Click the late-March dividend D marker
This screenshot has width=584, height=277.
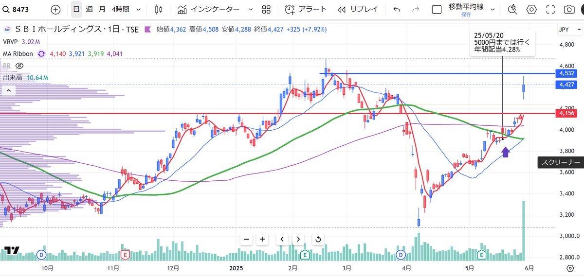tap(401, 255)
